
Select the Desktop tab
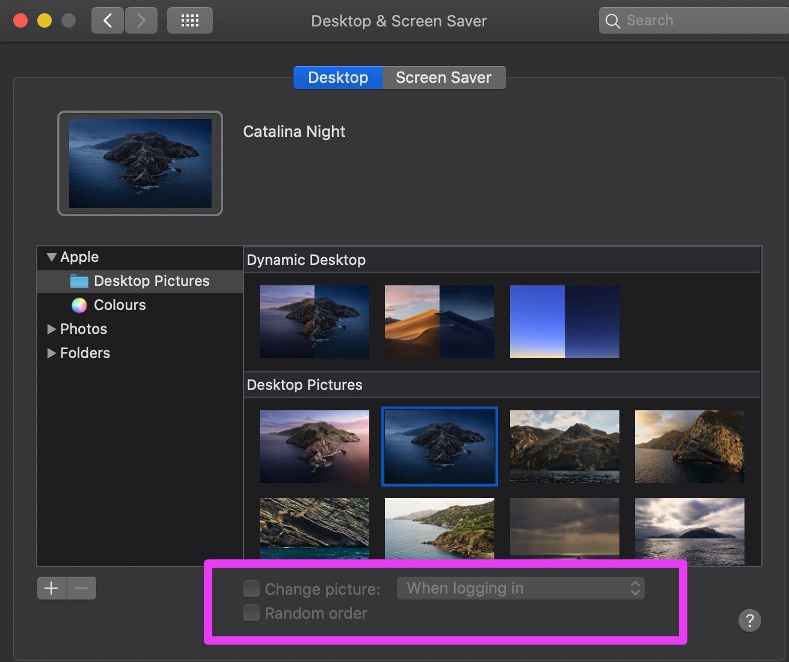(338, 77)
